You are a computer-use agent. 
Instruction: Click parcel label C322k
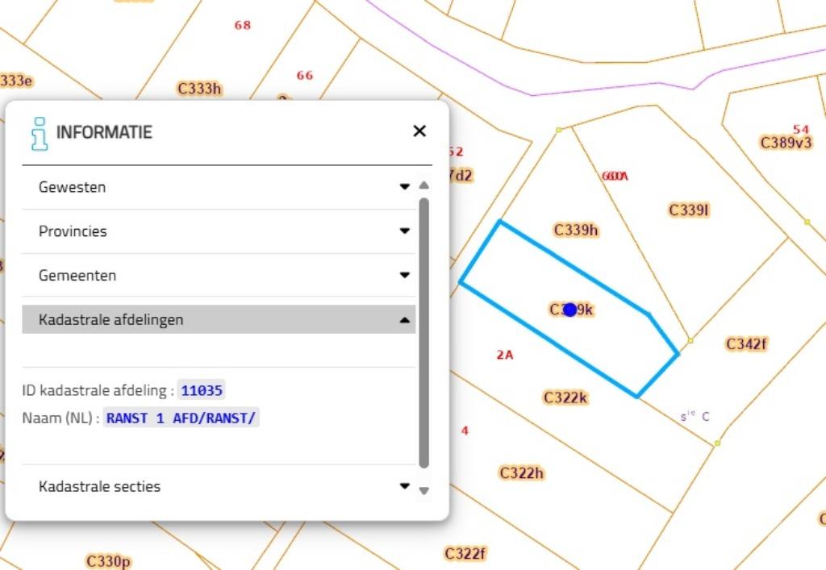coord(565,397)
